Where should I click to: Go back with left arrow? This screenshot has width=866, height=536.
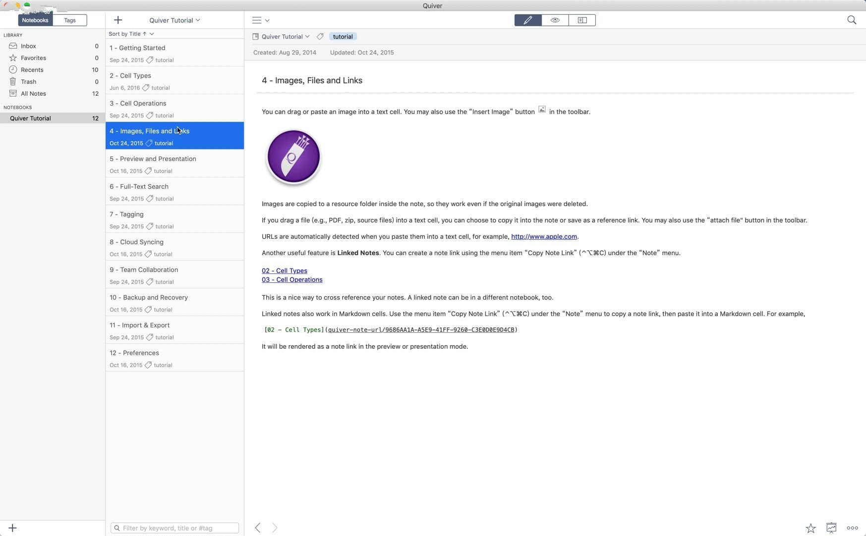(x=258, y=528)
